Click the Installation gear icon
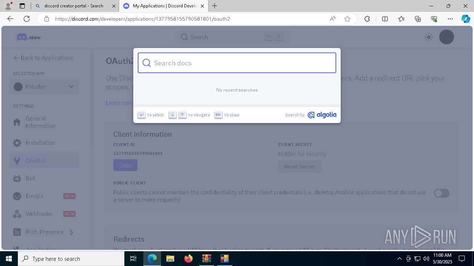474x266 pixels. click(x=17, y=143)
